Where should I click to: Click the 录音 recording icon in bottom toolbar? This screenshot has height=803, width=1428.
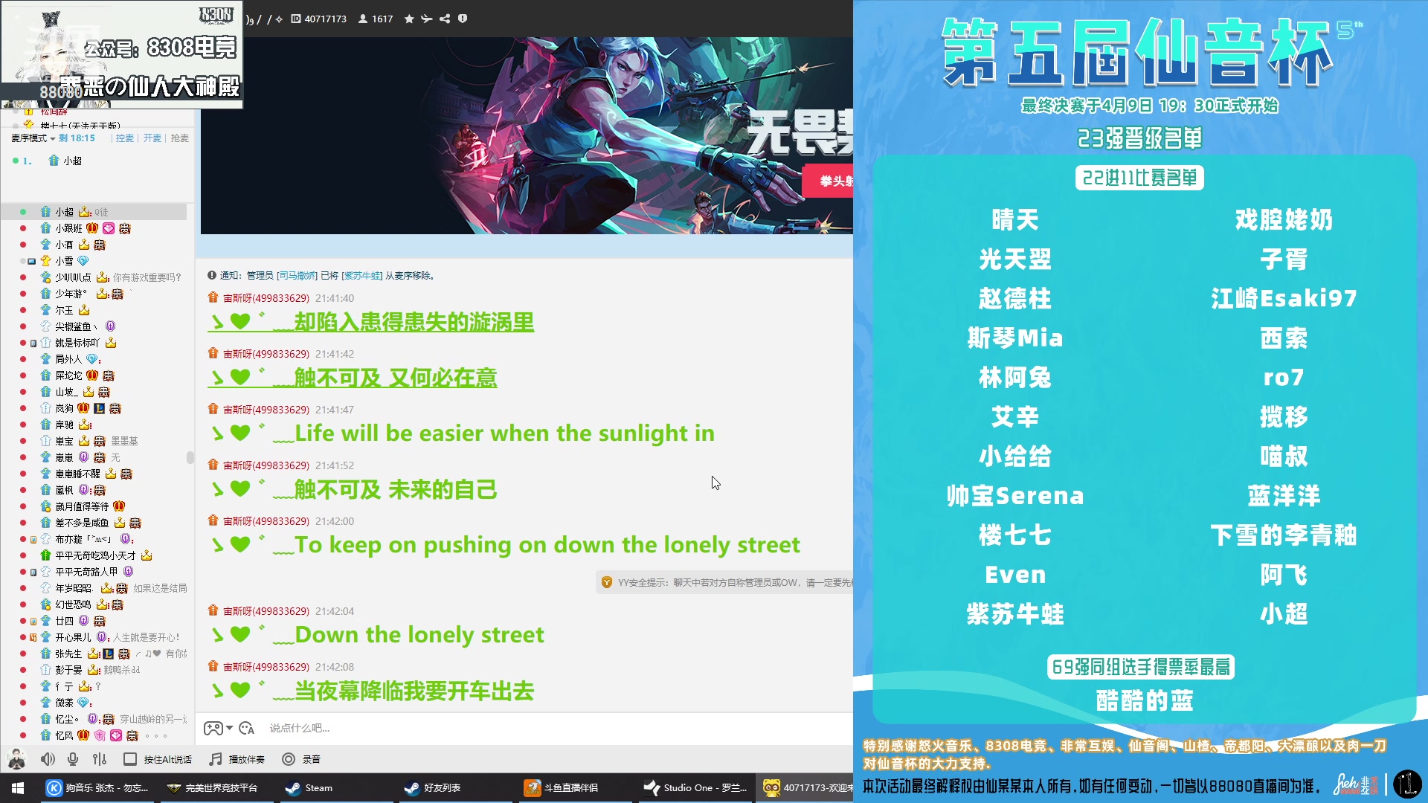click(x=289, y=759)
